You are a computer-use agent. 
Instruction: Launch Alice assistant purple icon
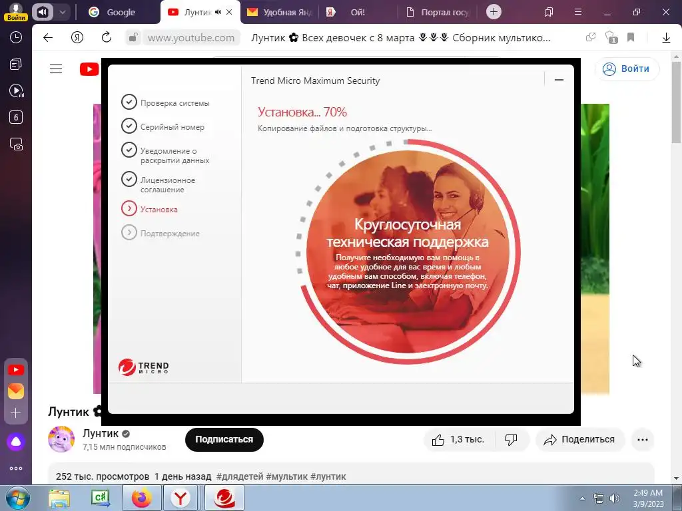(16, 442)
